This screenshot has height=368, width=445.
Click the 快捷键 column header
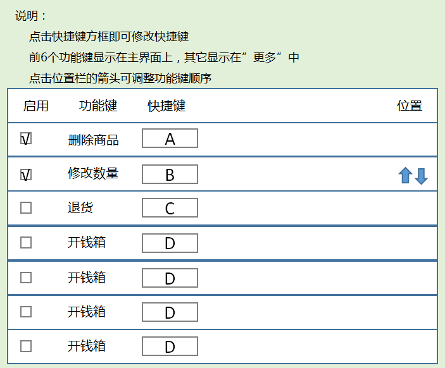166,106
